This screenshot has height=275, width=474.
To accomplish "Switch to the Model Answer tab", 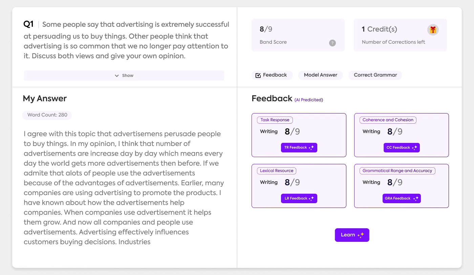I will (x=320, y=75).
